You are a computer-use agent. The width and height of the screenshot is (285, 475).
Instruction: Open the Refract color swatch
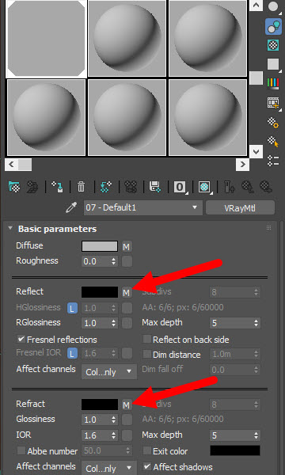(x=100, y=405)
